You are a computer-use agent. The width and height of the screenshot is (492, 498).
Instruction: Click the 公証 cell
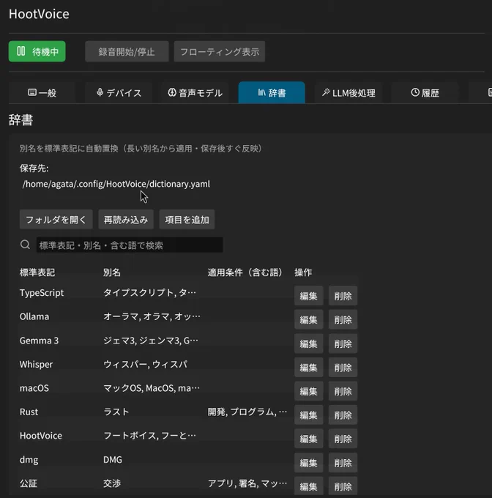[29, 483]
